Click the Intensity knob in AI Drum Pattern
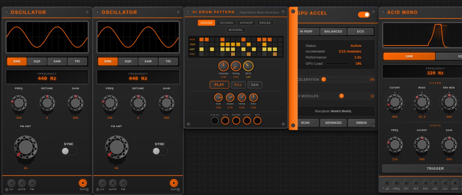The image size is (462, 195). (223, 66)
